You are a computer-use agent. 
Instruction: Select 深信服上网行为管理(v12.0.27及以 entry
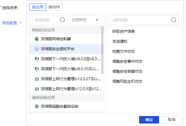(67, 79)
